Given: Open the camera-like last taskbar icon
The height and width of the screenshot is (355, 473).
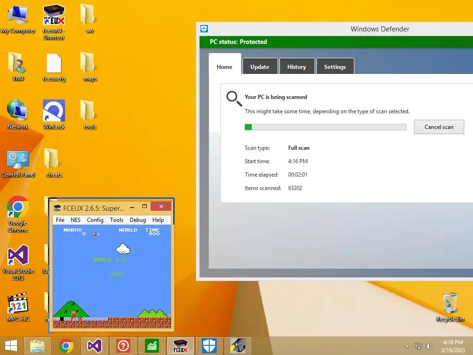Looking at the screenshot, I should 238,345.
